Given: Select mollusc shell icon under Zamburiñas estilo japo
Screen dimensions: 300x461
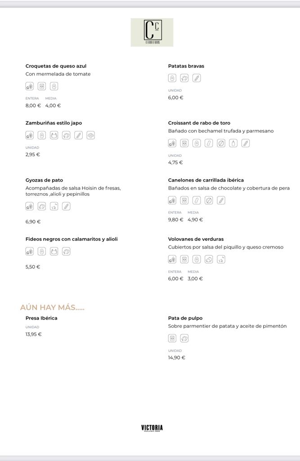Looking at the screenshot, I should click(90, 135).
